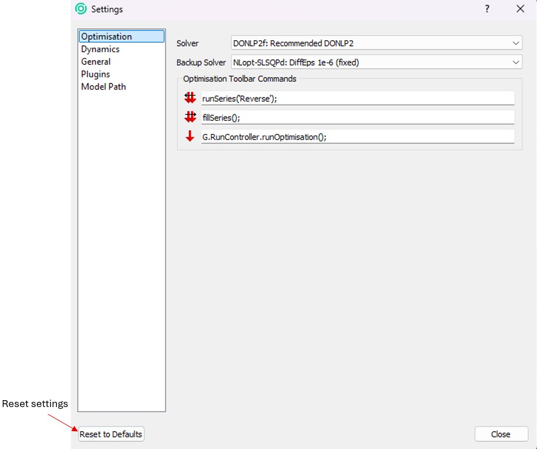Click the G.RunController.runOptimisation() command field
537x449 pixels.
(357, 137)
